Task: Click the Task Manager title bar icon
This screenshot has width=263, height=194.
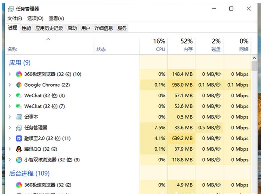Action: click(11, 9)
